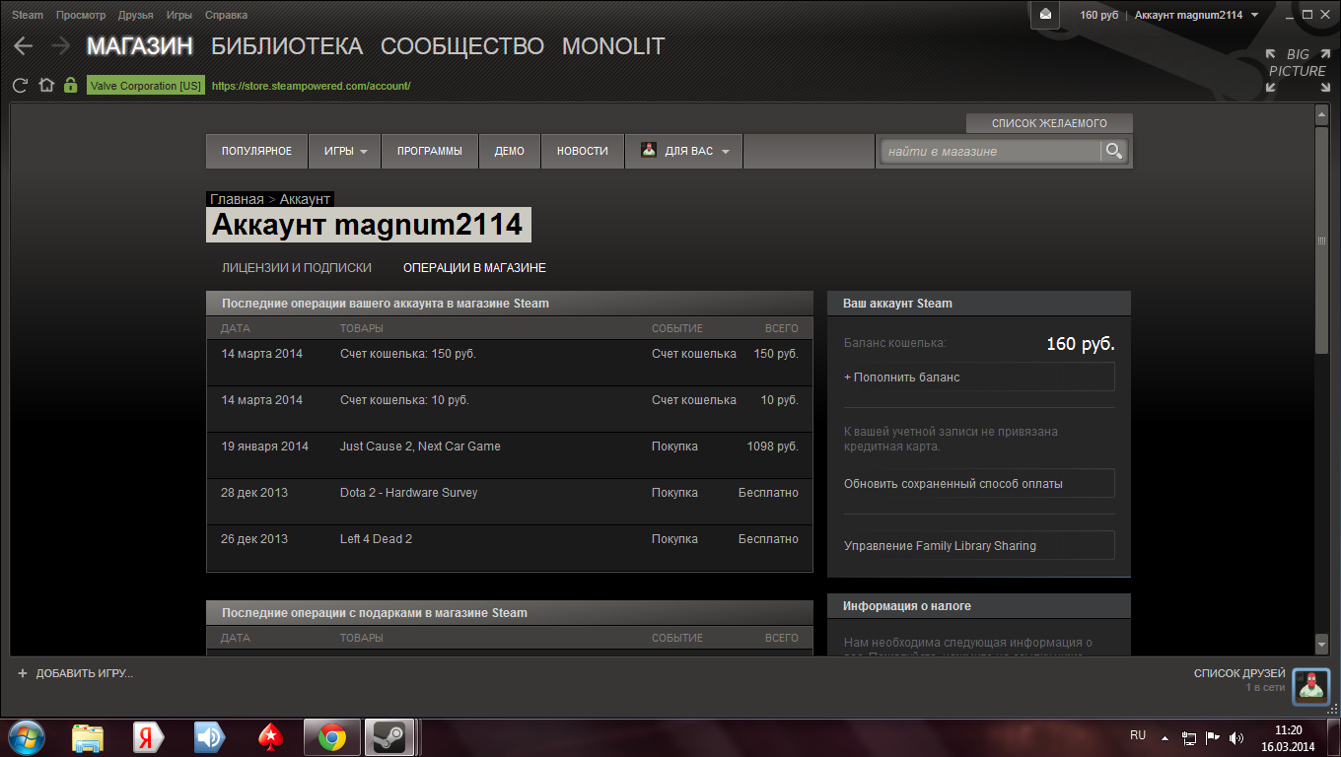
Task: Click the Valve Corporation [US] certificate badge
Action: [146, 86]
